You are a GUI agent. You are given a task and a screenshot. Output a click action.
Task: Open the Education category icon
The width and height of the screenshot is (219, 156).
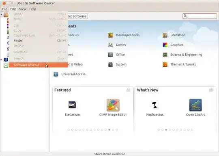click(165, 35)
